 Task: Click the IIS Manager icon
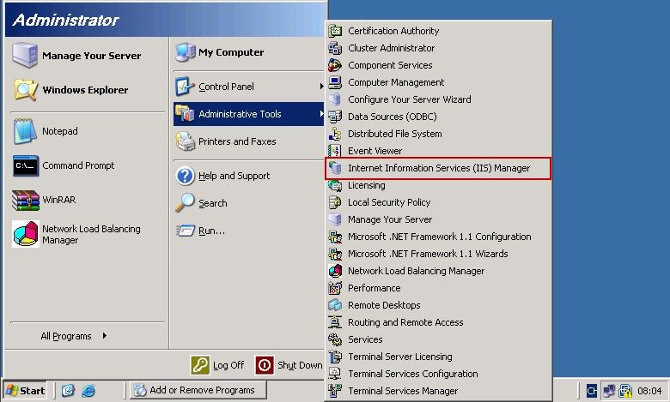tap(335, 168)
